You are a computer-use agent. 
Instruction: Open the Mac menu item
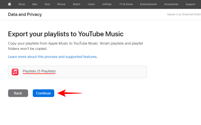(35, 4)
